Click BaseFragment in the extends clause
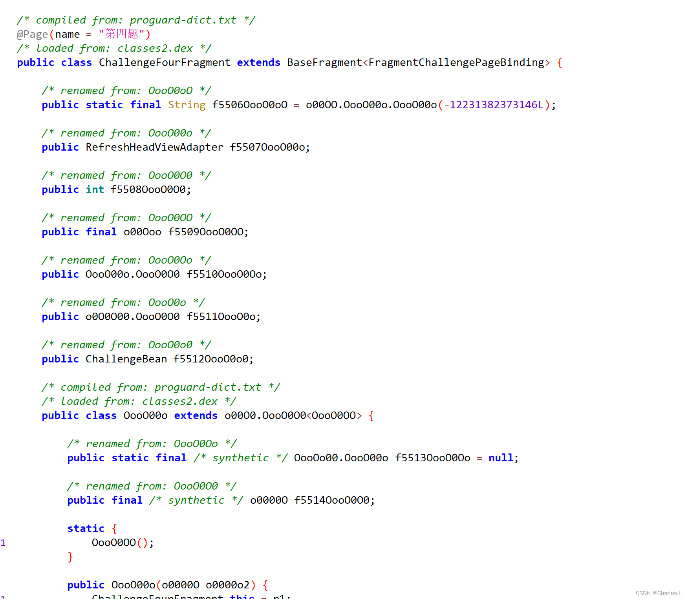688x599 pixels. [x=324, y=63]
